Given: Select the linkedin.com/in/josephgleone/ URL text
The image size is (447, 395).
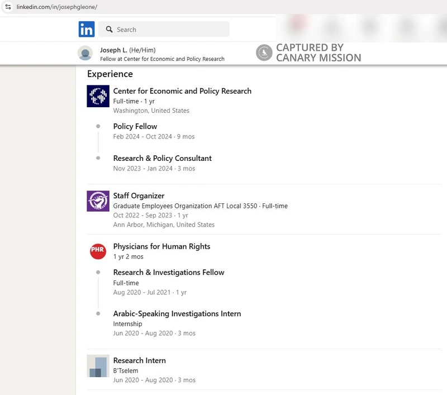Looking at the screenshot, I should pos(57,7).
